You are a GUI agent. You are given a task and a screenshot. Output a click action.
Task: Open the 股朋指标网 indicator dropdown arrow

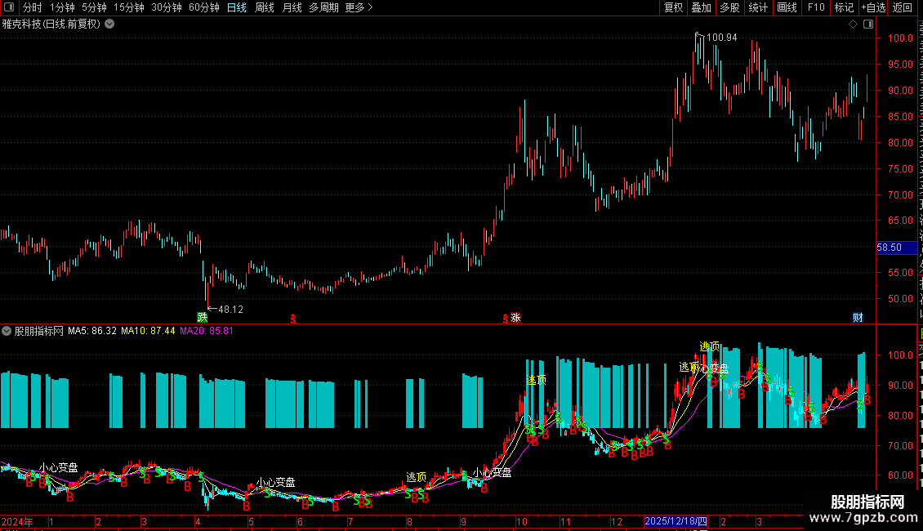pos(7,331)
